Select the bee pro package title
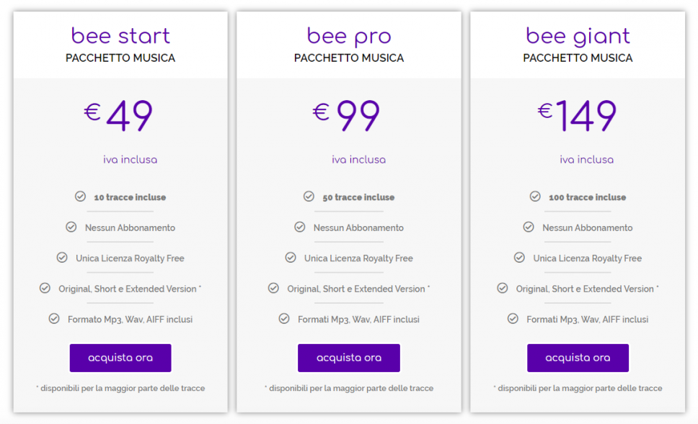This screenshot has width=698, height=424. (x=349, y=35)
